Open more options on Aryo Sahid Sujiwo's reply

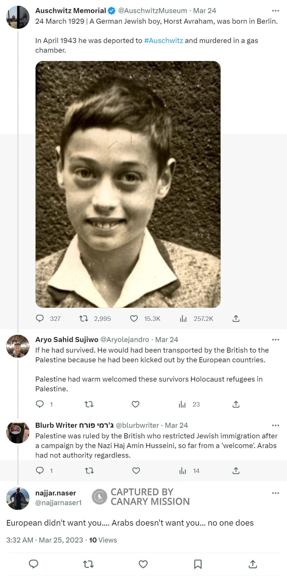pos(276,340)
